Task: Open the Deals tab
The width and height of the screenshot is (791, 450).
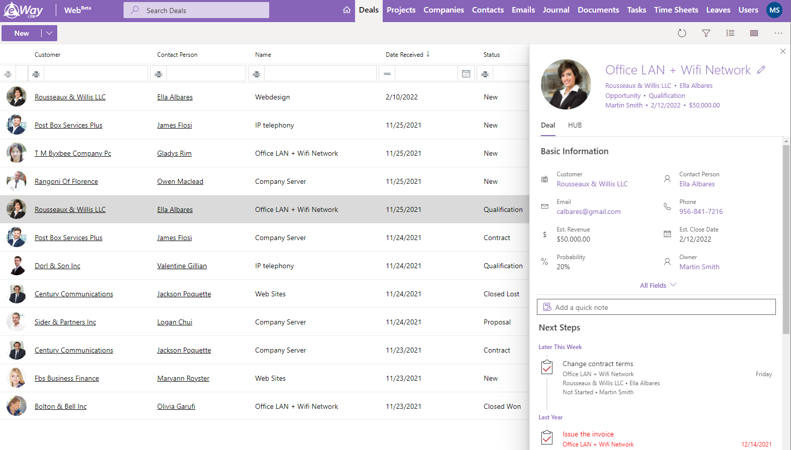Action: pyautogui.click(x=369, y=10)
